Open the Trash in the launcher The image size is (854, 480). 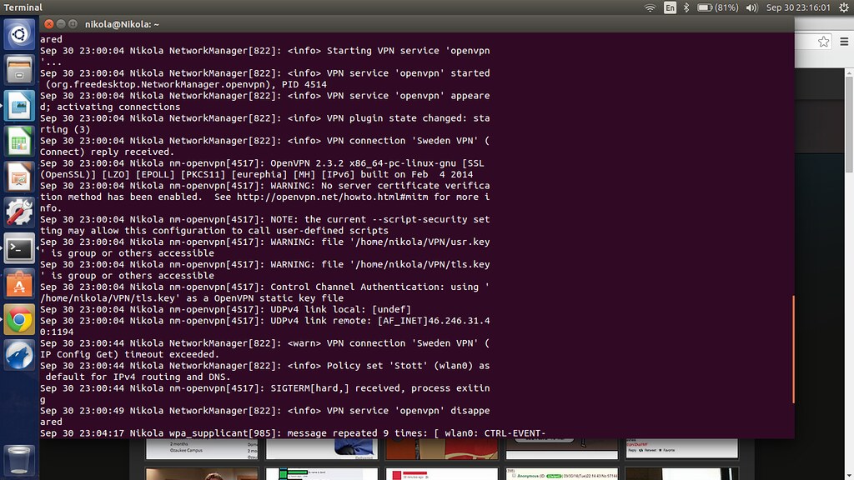click(19, 460)
